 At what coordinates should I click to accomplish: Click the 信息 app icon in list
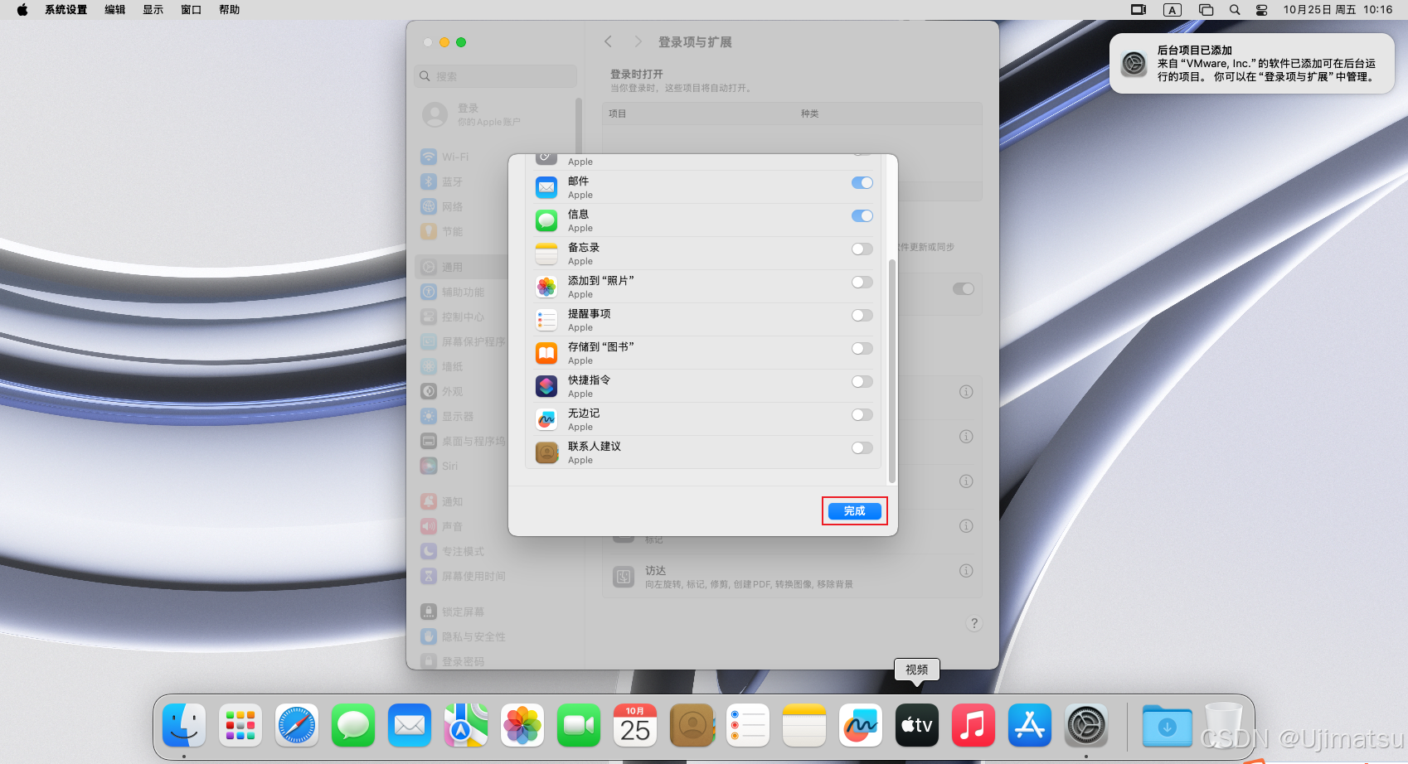coord(546,220)
